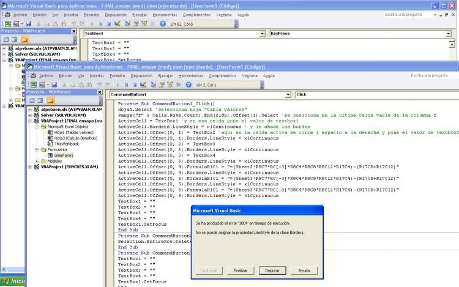Click View Object icon in front Project panel
The image size is (459, 287).
40,100
